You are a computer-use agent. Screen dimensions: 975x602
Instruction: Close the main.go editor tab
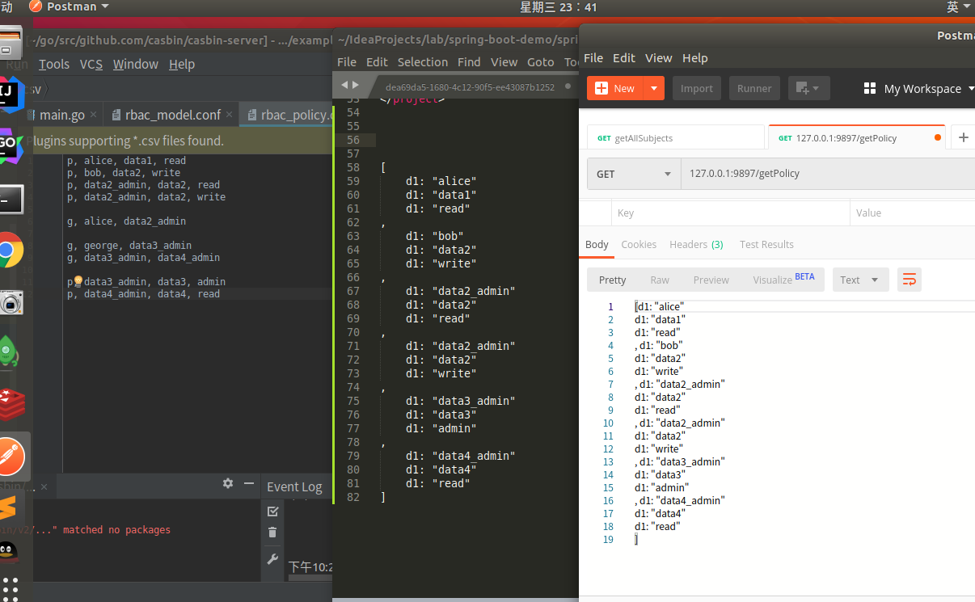pyautogui.click(x=95, y=116)
